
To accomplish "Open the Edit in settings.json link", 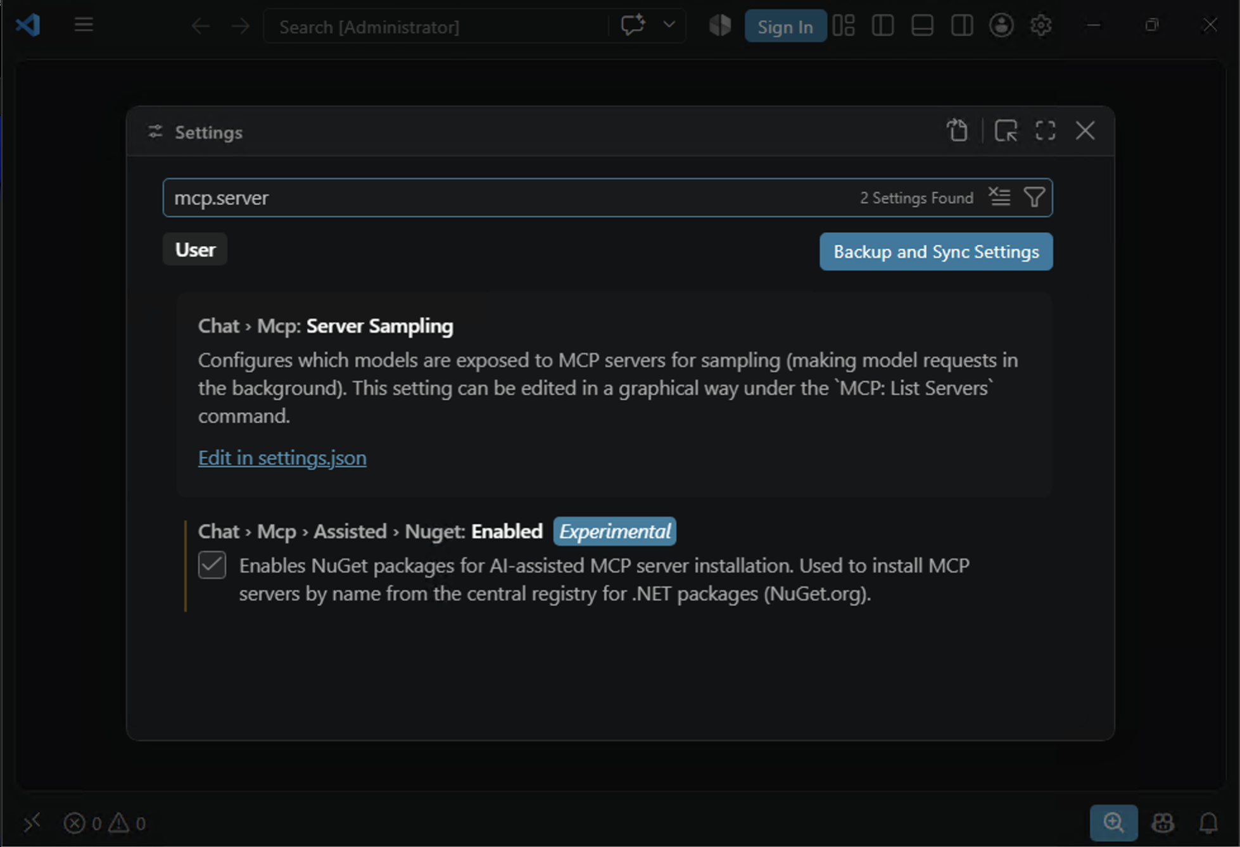I will click(282, 458).
